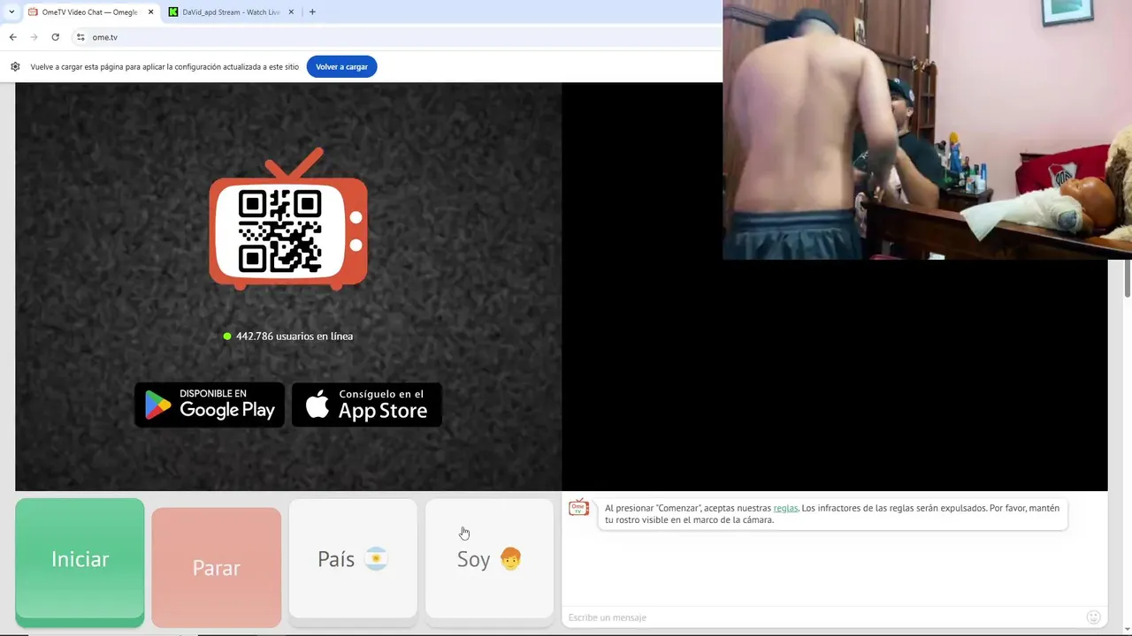1132x636 pixels.
Task: Close the OmeTV Video Chat tab
Action: 150,12
